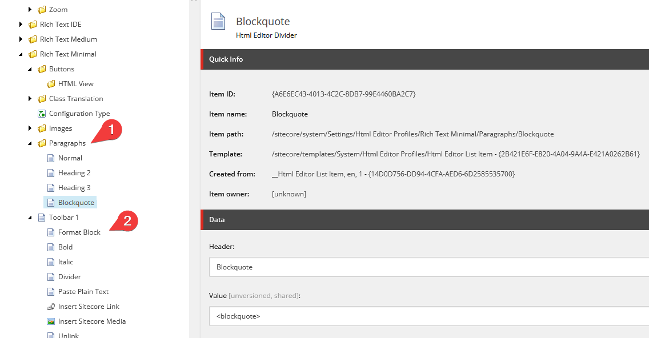The height and width of the screenshot is (338, 649).
Task: Click the Divider item document icon
Action: pos(51,277)
